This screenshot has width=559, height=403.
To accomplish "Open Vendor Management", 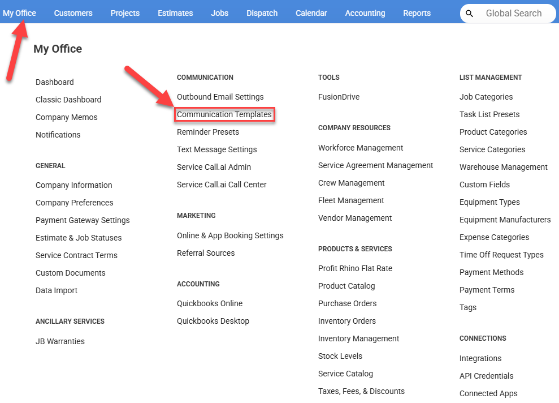I will pyautogui.click(x=355, y=218).
